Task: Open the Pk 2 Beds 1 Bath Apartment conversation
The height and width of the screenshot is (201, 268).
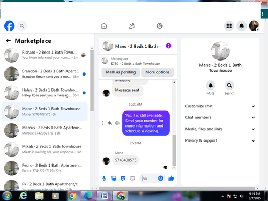Action: (45, 184)
